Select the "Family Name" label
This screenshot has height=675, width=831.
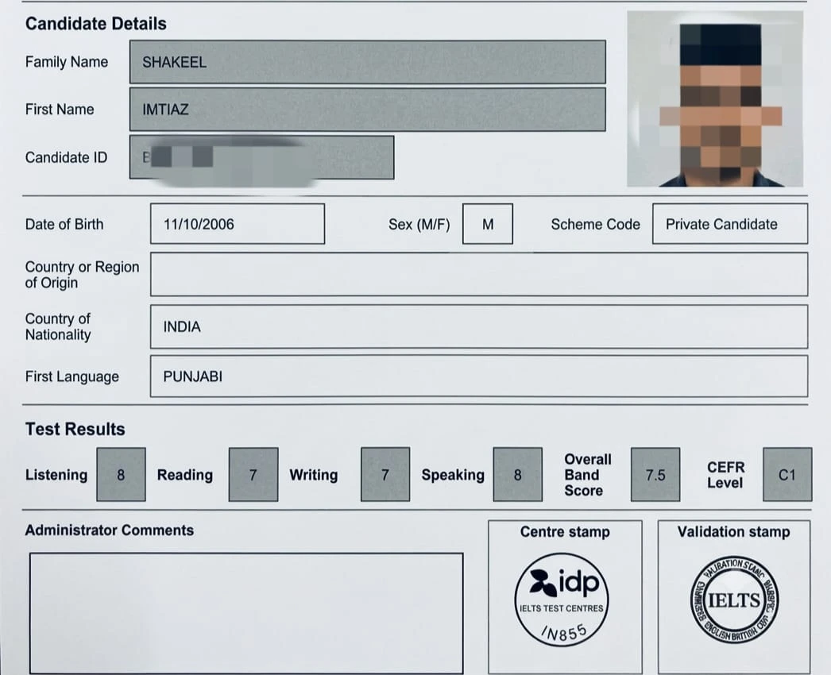[67, 62]
